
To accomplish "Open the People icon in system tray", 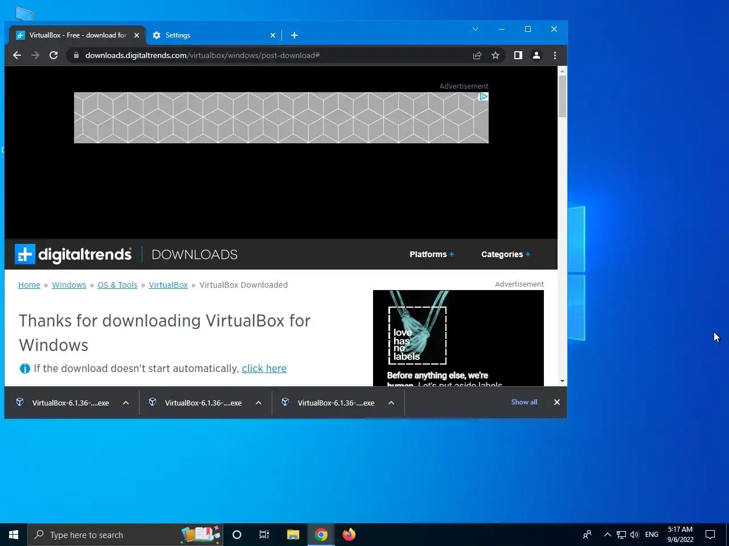I will click(x=587, y=535).
